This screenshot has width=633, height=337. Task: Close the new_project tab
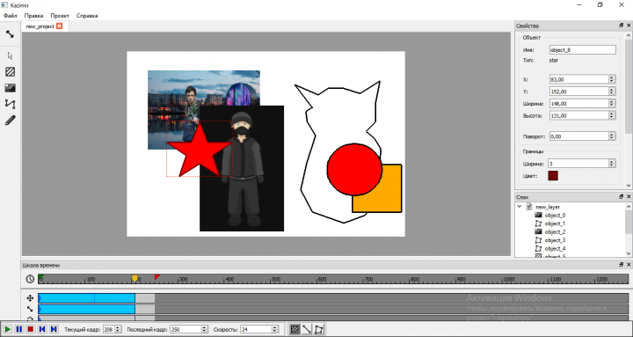click(60, 26)
